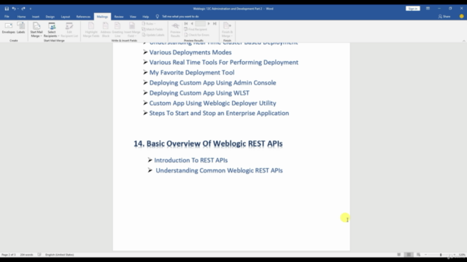The width and height of the screenshot is (467, 262).
Task: Go to the previous record arrow
Action: [x=192, y=23]
